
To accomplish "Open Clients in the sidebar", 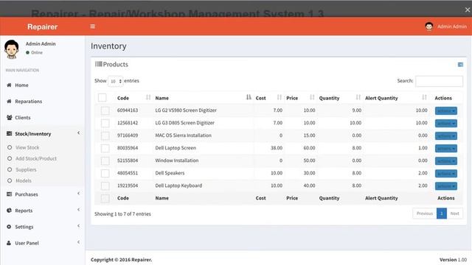I will pos(23,118).
